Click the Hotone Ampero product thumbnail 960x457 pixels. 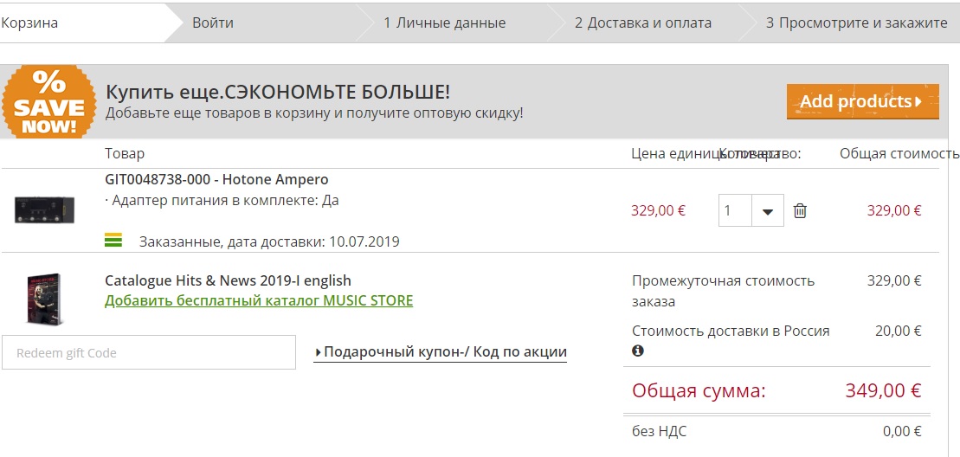click(44, 209)
